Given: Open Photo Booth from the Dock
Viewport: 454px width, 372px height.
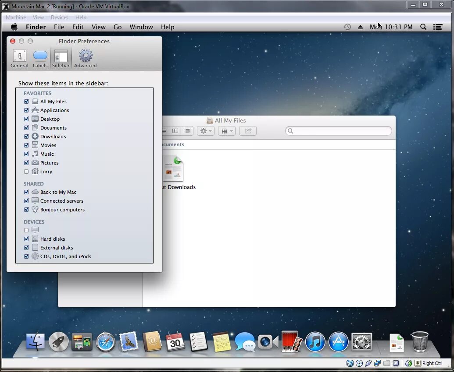Looking at the screenshot, I should coord(292,341).
